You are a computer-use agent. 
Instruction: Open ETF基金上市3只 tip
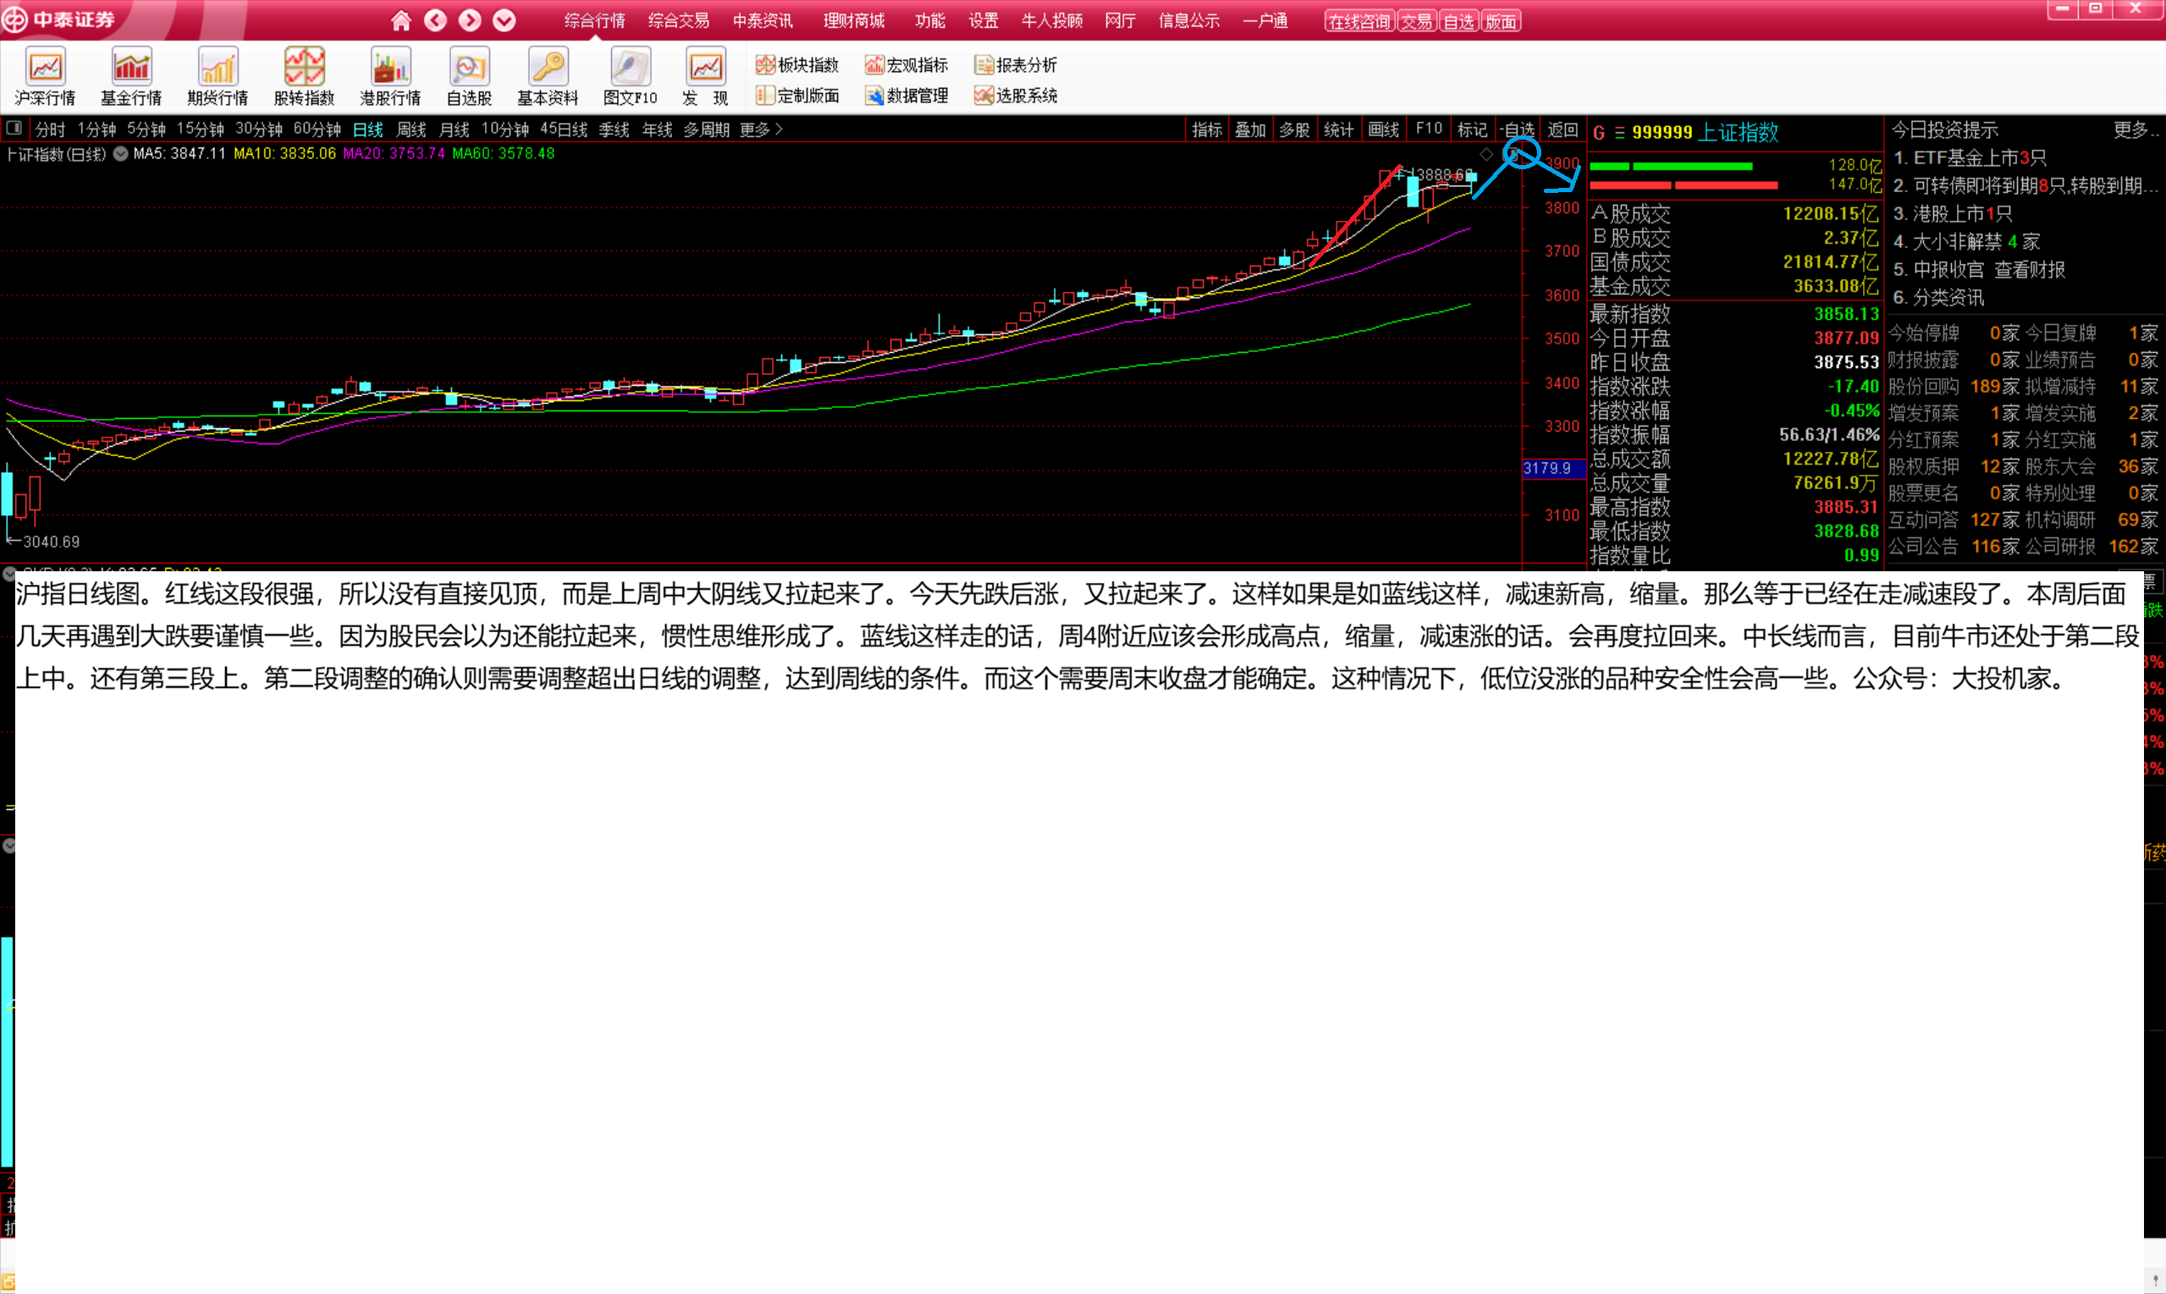tap(1970, 157)
